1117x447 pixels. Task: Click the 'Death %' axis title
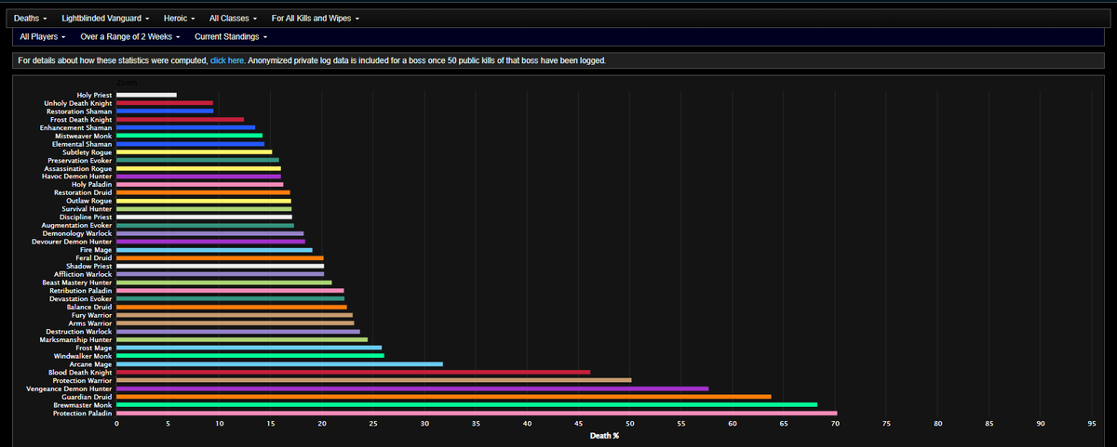604,435
